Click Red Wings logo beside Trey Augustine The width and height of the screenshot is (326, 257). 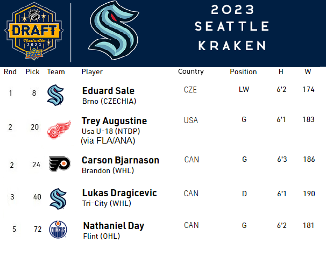tap(56, 130)
